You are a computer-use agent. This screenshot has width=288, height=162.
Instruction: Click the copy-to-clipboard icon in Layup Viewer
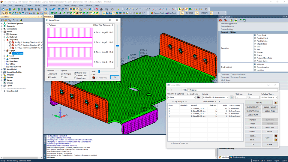point(94,77)
